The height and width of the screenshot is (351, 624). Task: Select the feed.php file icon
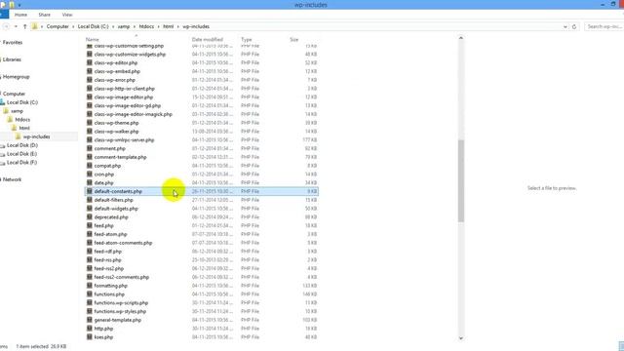(x=90, y=225)
